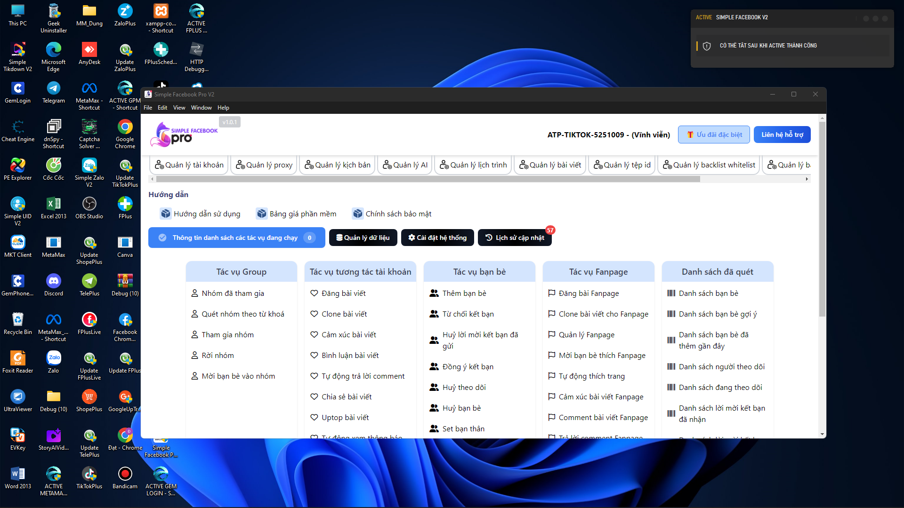Screen dimensions: 904x508
Task: Open Lịch sử cập nhật history
Action: [515, 238]
